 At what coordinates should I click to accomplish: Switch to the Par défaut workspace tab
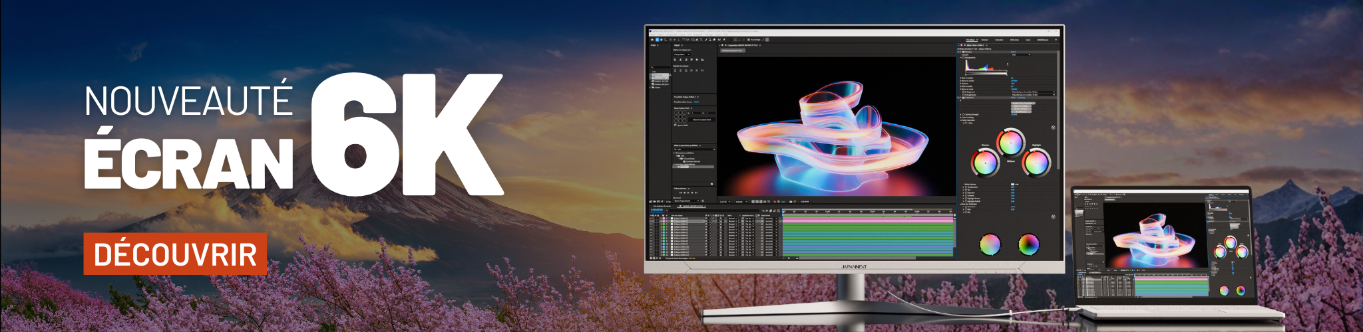tap(970, 40)
